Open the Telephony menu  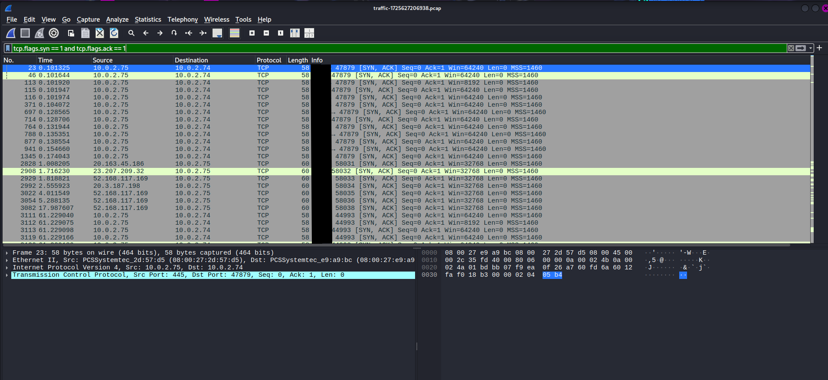183,20
